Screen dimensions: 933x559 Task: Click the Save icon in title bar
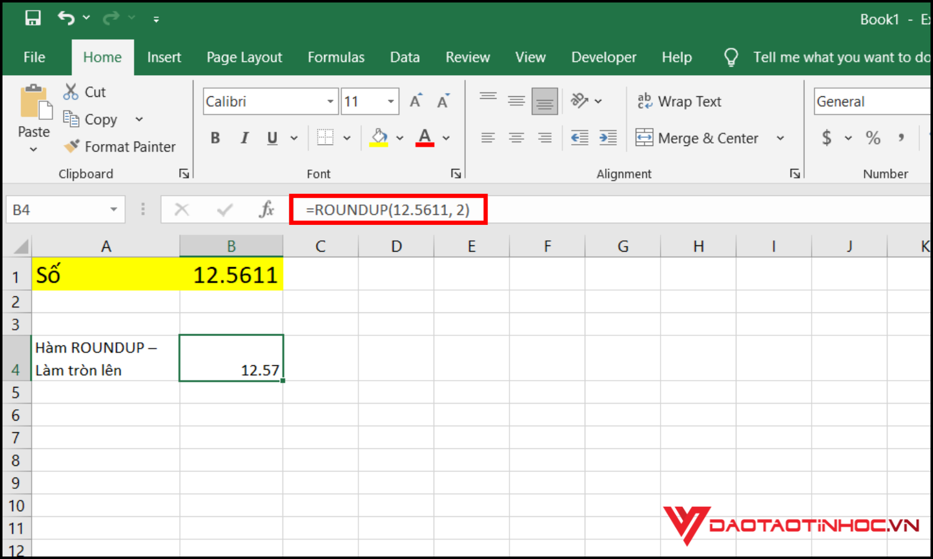pyautogui.click(x=32, y=18)
